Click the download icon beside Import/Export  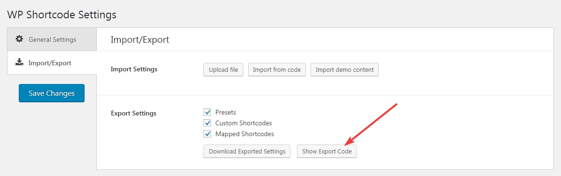click(19, 62)
